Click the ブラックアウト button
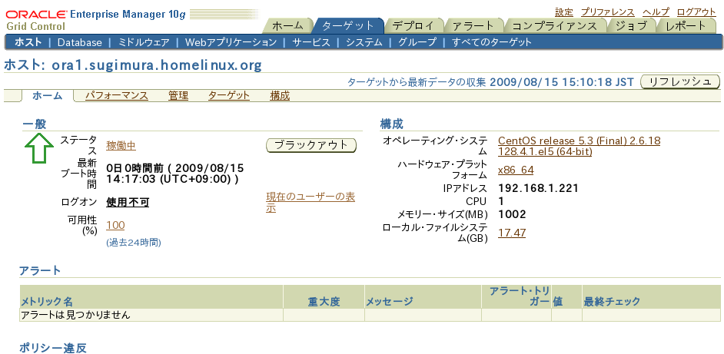The image size is (724, 354). pos(311,145)
